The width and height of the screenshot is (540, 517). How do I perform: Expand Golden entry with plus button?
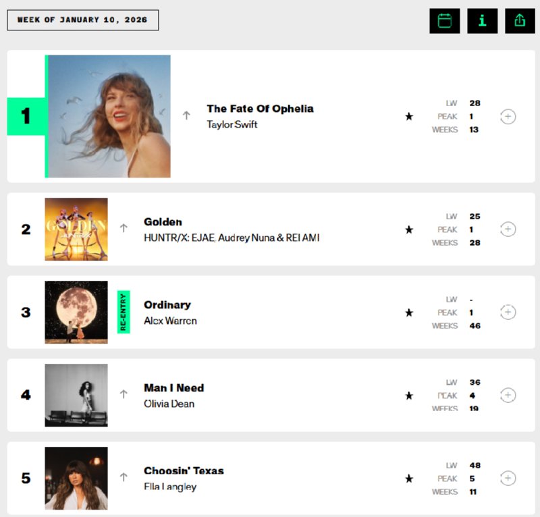tap(508, 229)
